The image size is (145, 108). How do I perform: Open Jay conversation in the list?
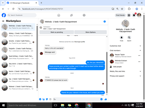(x=18, y=80)
